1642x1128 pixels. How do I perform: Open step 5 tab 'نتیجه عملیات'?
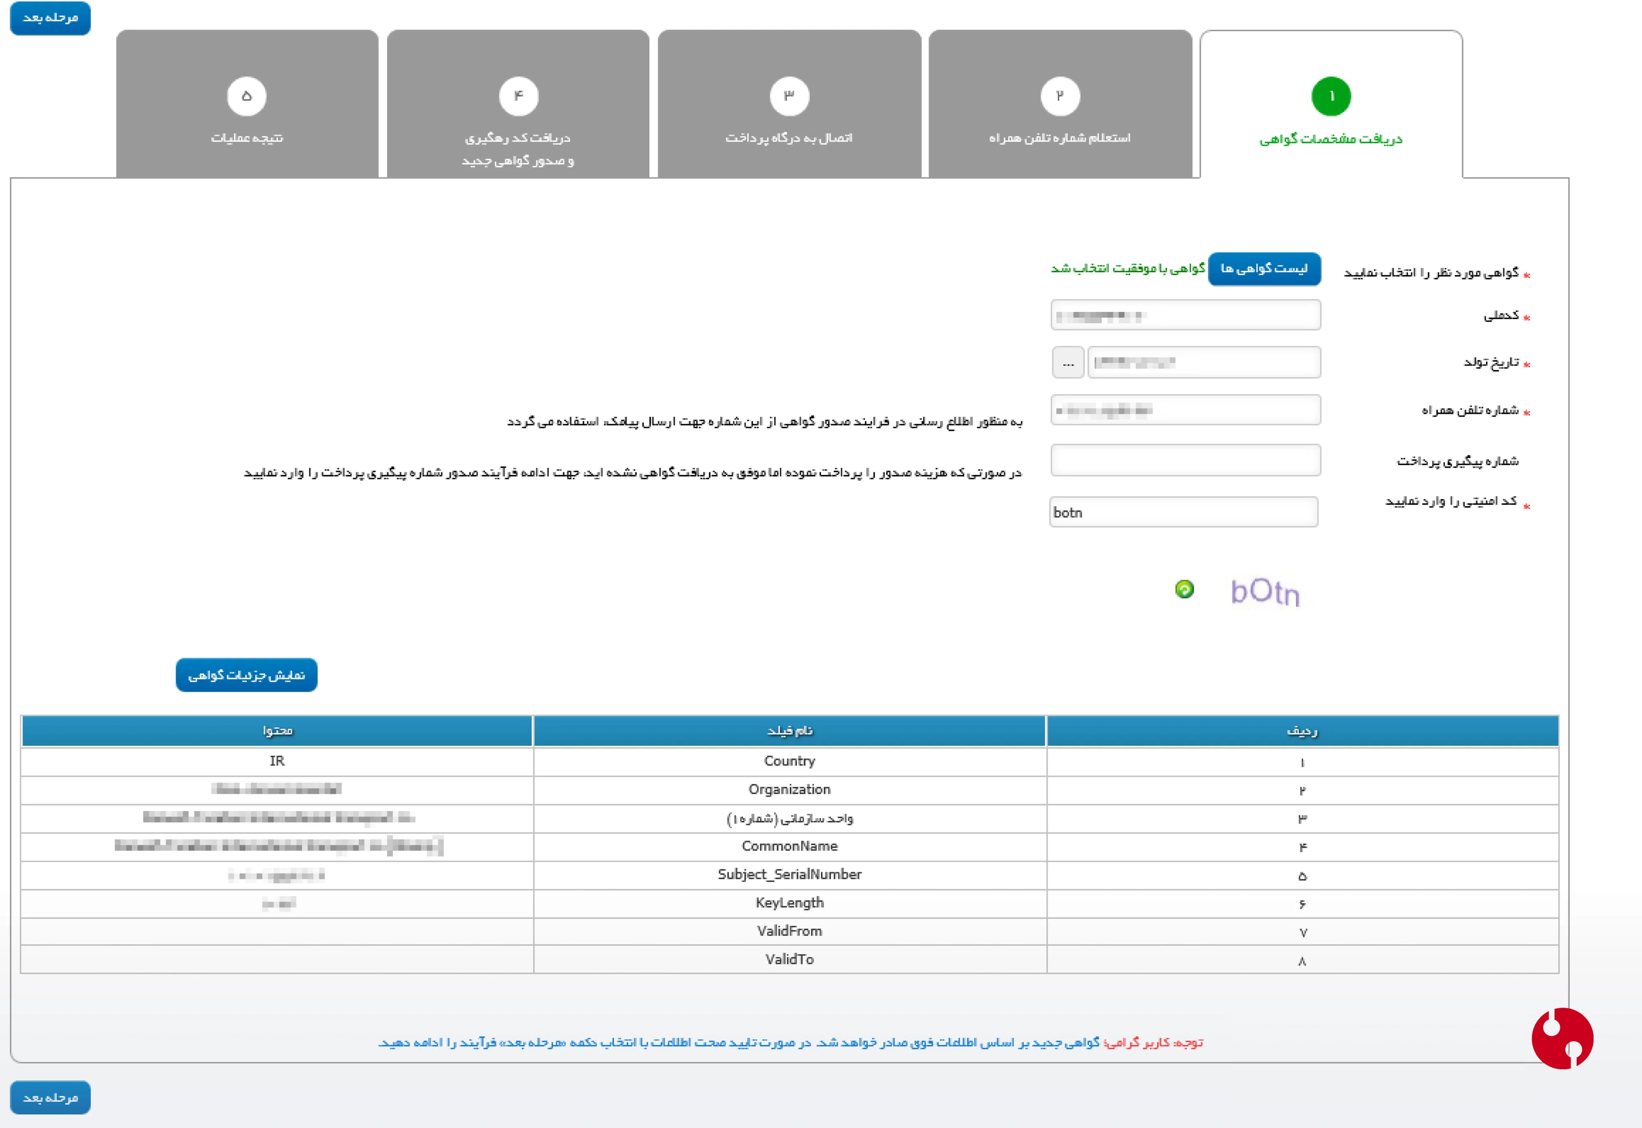(247, 104)
